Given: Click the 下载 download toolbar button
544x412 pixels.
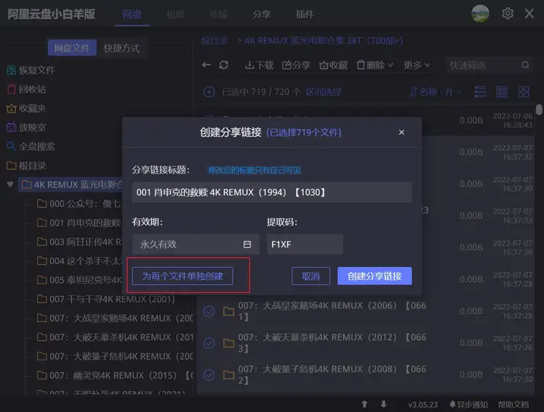Looking at the screenshot, I should click(259, 65).
